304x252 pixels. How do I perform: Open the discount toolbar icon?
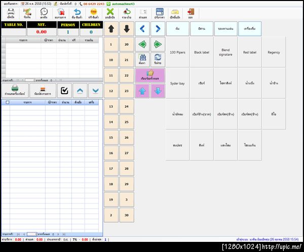[143, 13]
